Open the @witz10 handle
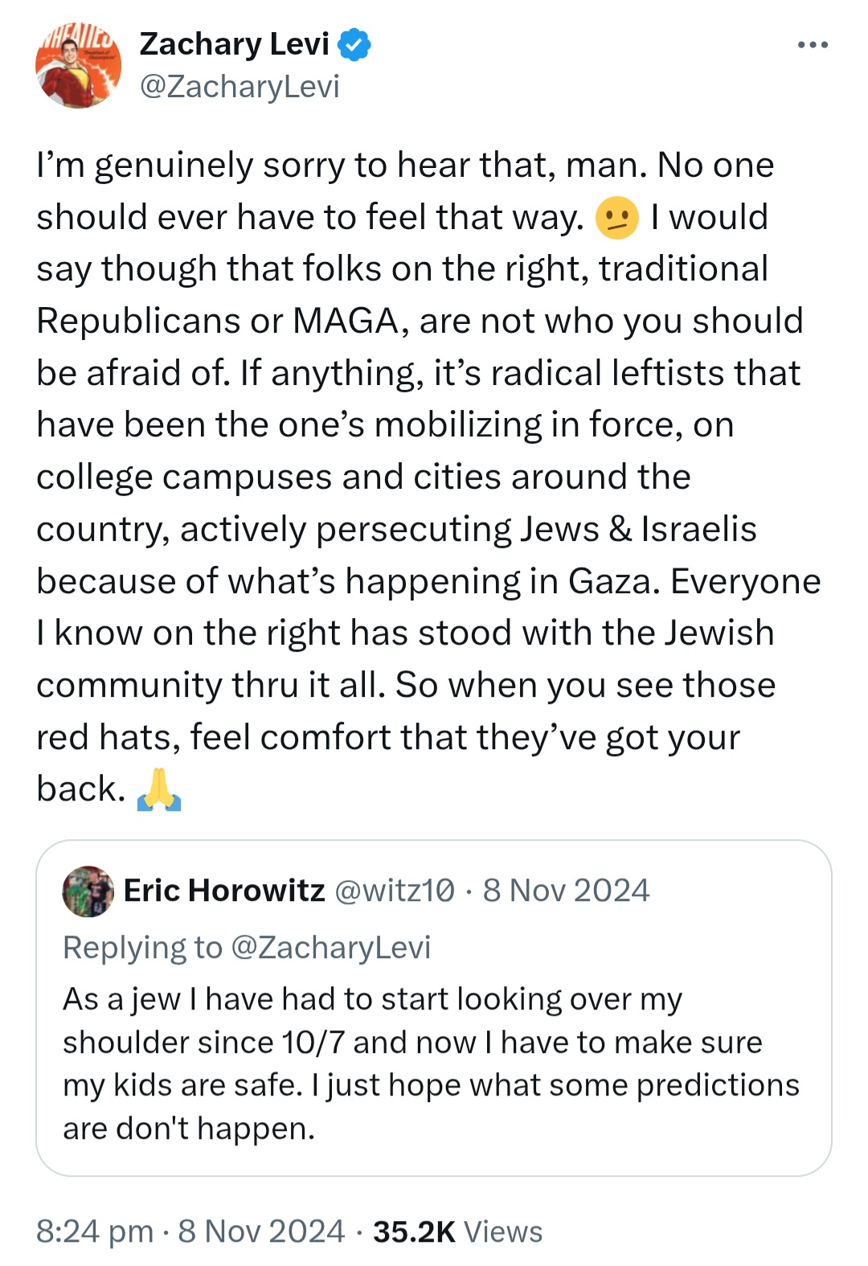This screenshot has height=1266, width=868. pos(395,891)
